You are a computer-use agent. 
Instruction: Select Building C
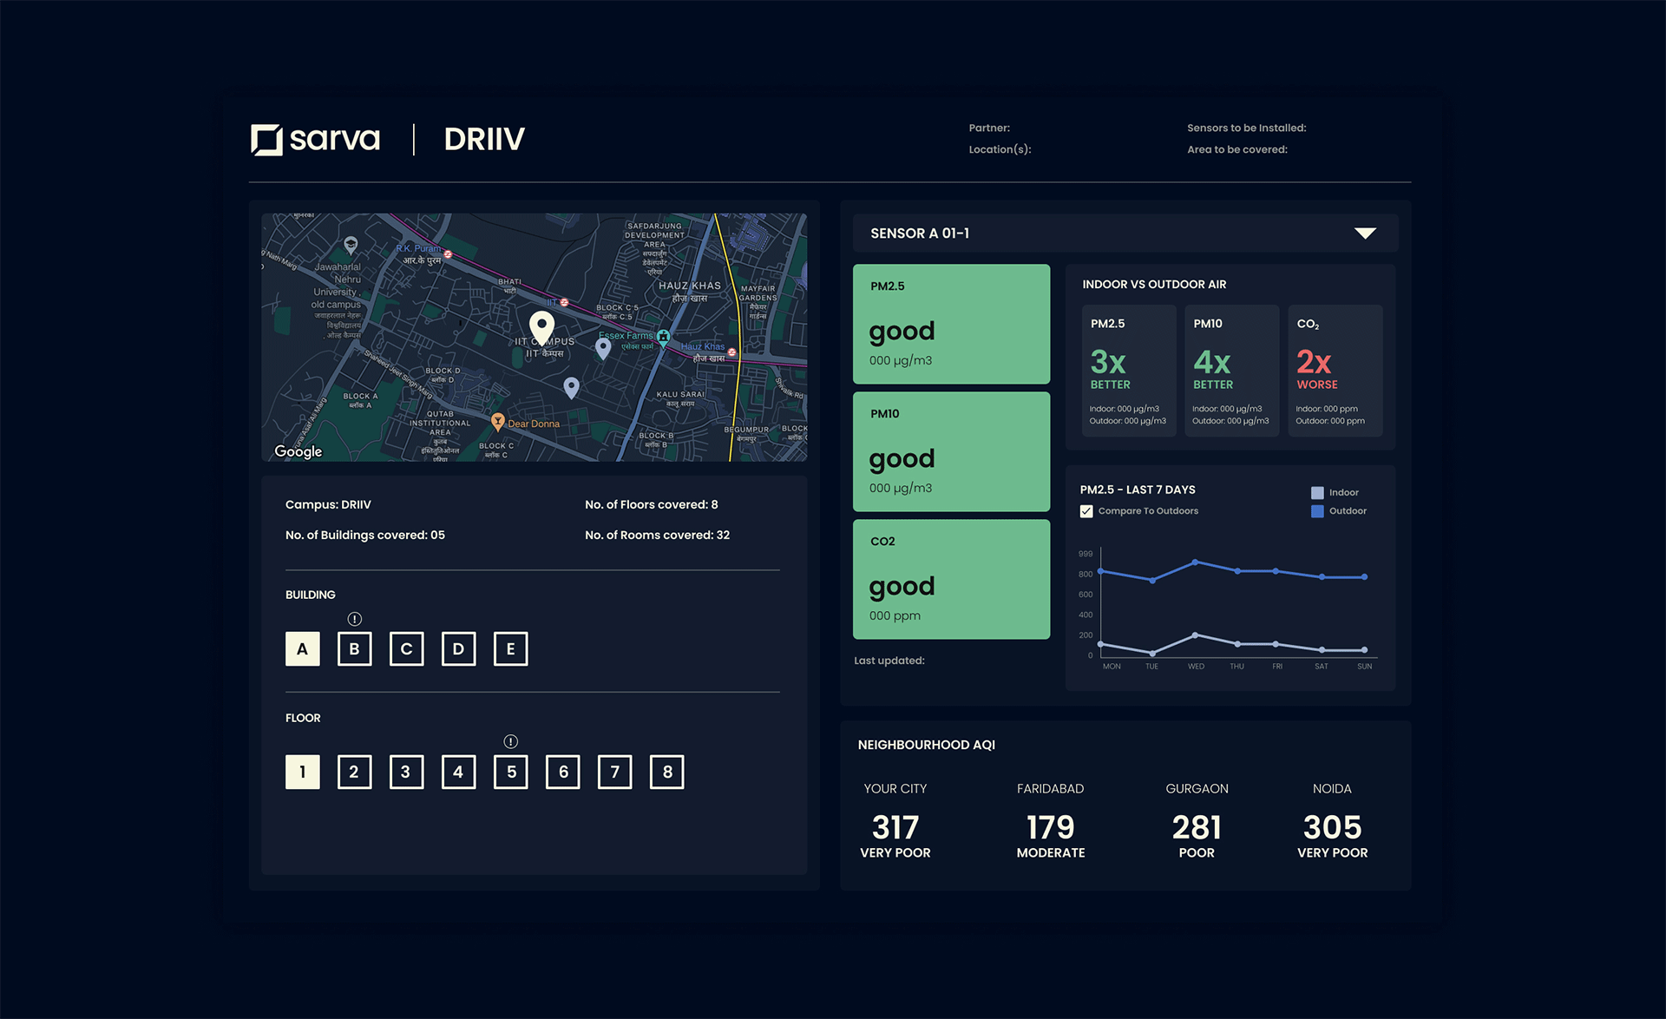[x=406, y=648]
